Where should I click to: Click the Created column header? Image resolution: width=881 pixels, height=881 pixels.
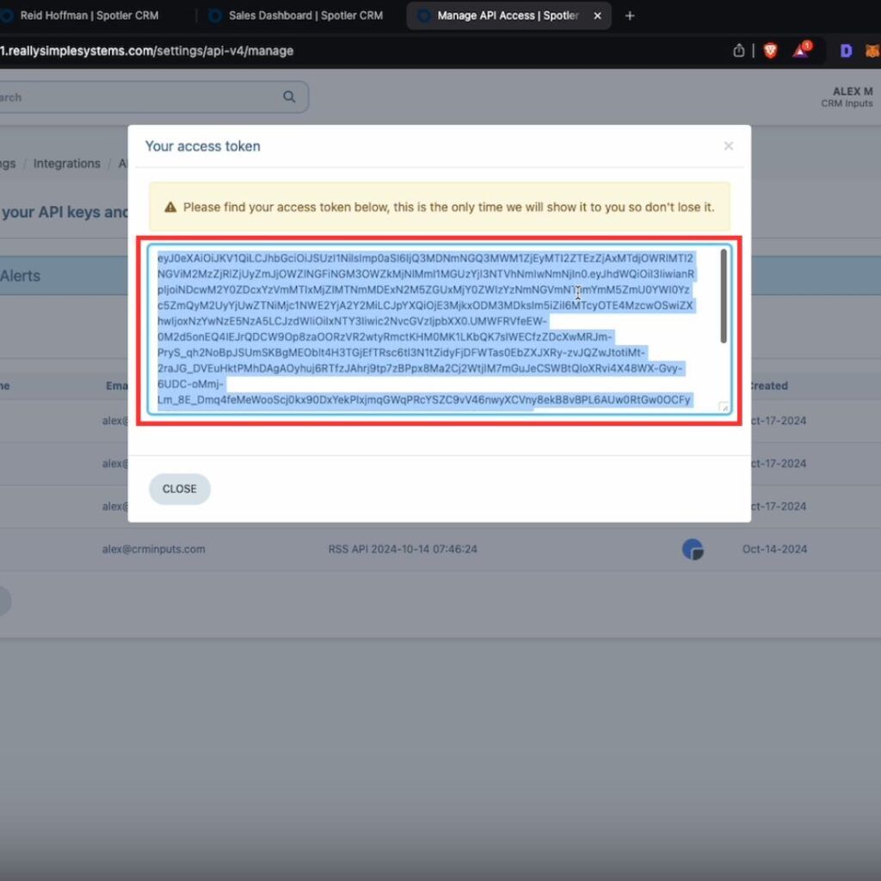click(768, 385)
